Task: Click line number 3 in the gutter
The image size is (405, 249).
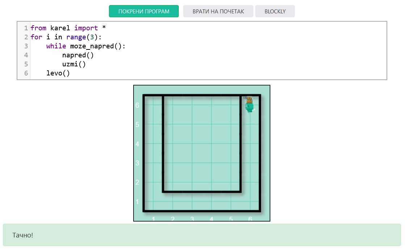Action: 26,46
